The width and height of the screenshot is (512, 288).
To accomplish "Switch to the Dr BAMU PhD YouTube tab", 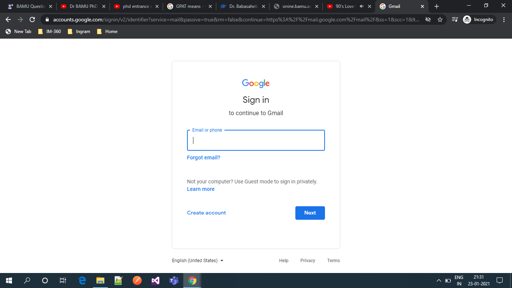I will (83, 6).
